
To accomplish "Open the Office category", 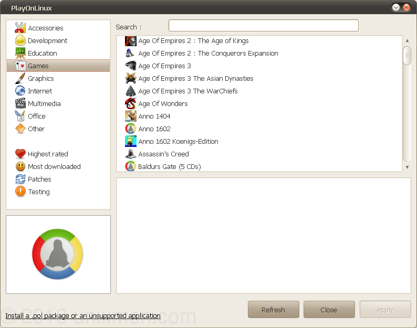I will point(58,116).
